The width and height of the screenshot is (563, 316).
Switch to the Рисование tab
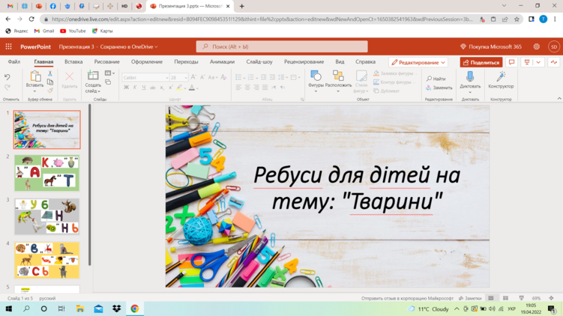tap(106, 61)
